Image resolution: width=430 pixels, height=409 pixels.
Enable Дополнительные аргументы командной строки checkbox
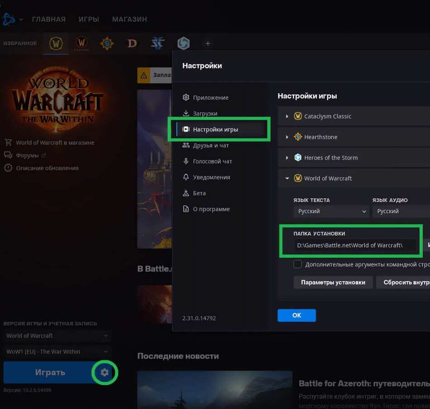(298, 264)
